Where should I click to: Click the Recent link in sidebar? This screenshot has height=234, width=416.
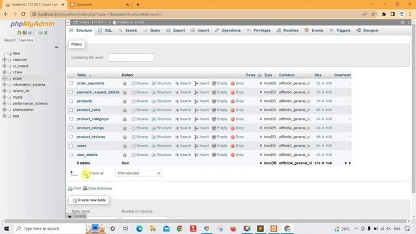tap(10, 40)
